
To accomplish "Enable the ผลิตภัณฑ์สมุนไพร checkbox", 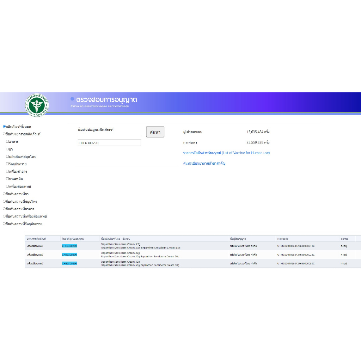I will click(x=7, y=156).
